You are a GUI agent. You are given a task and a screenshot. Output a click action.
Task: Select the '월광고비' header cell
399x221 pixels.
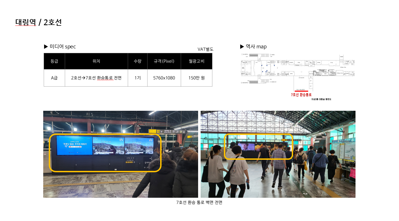(196, 61)
